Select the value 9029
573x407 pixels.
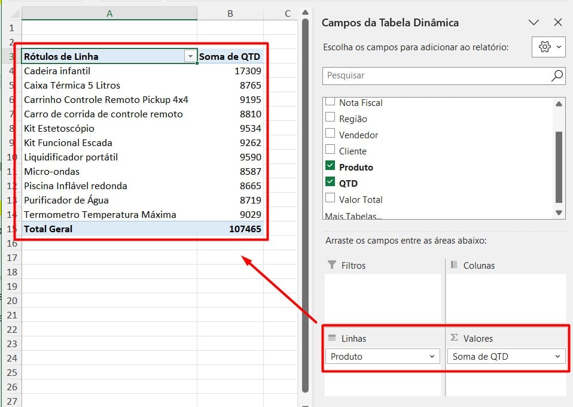pyautogui.click(x=230, y=215)
